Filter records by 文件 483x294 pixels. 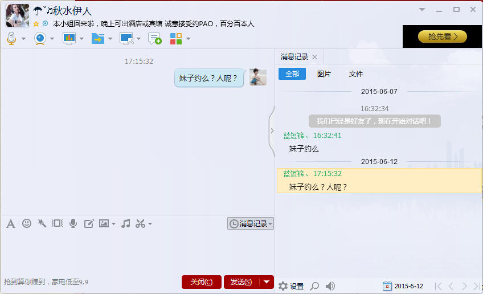(x=356, y=74)
